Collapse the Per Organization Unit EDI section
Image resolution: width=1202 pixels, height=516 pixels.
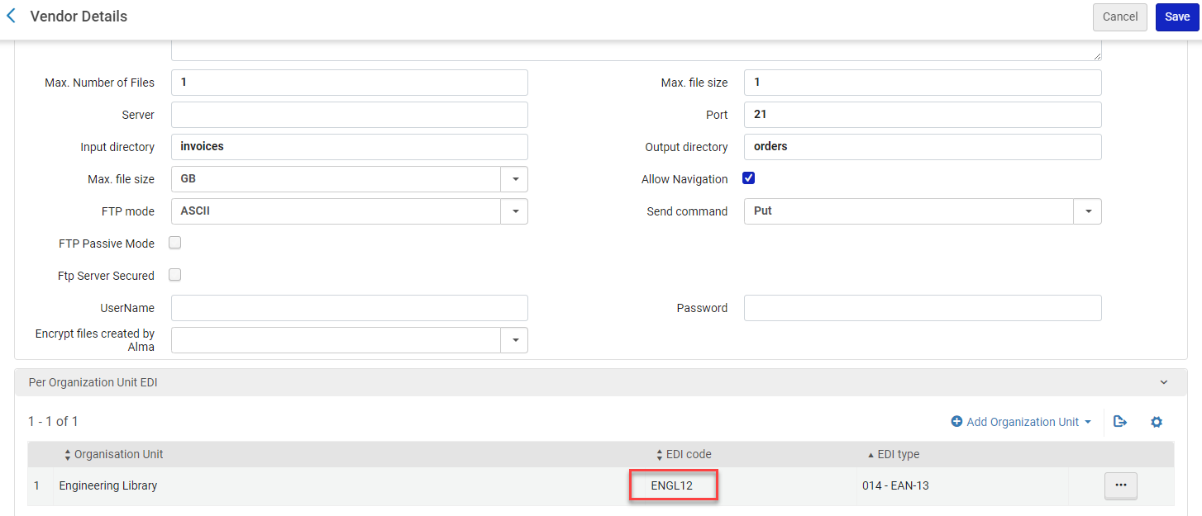[1164, 383]
